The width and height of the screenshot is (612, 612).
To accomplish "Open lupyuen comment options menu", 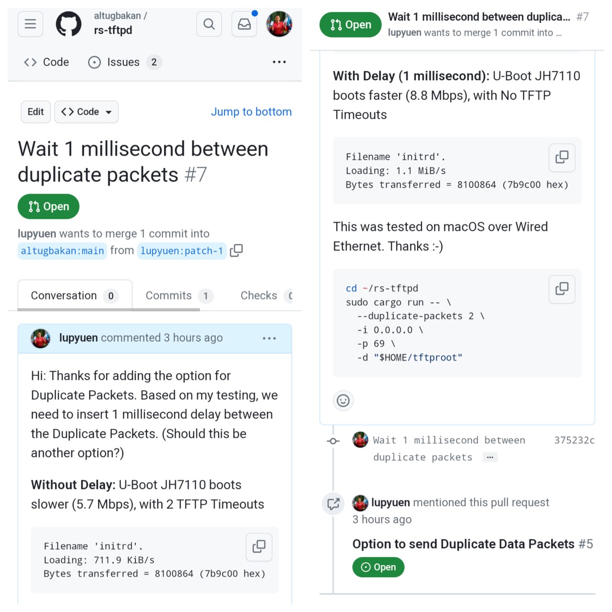I will (x=269, y=339).
